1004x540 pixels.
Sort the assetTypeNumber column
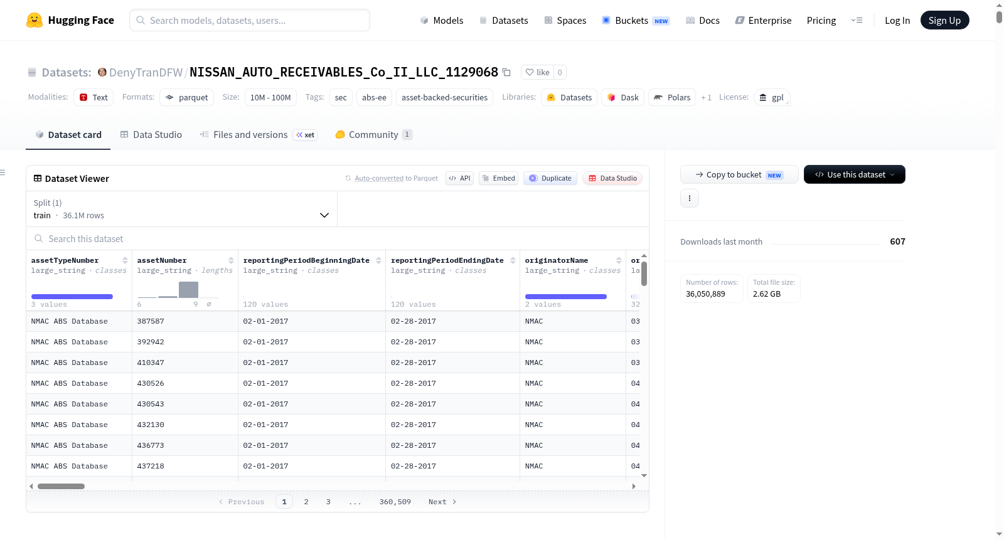point(125,260)
